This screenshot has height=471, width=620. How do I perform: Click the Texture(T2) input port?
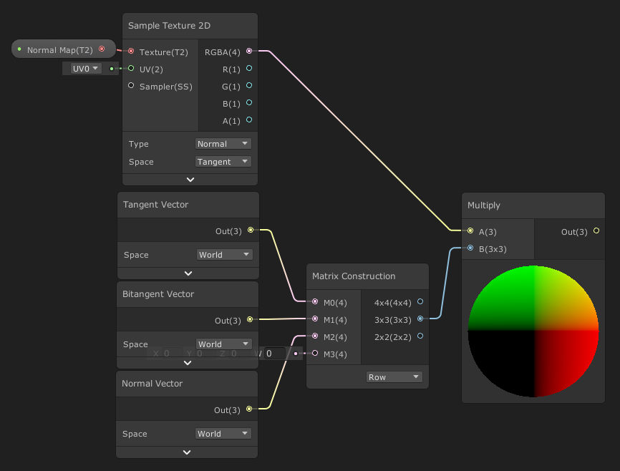point(131,51)
